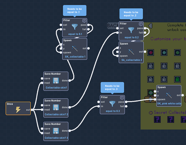Select the green padlock skin slot
The width and height of the screenshot is (186, 145).
178,79
